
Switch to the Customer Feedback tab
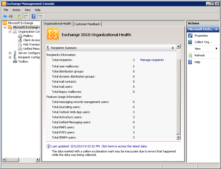[87, 24]
